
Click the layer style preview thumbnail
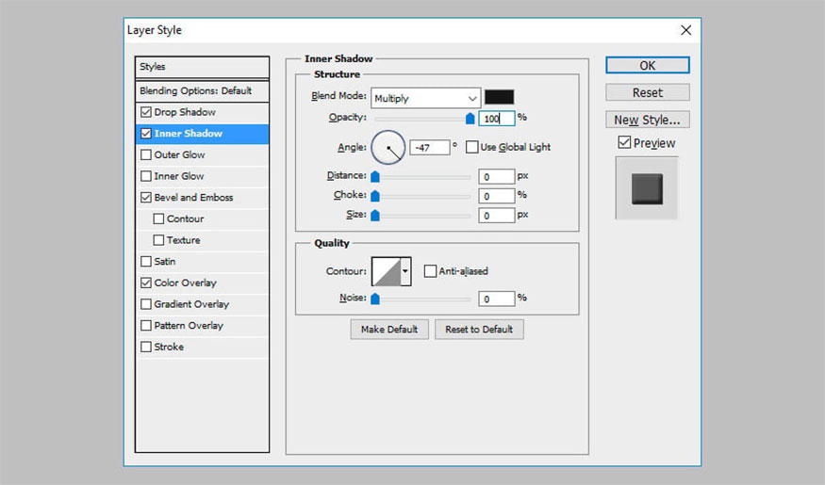point(647,188)
